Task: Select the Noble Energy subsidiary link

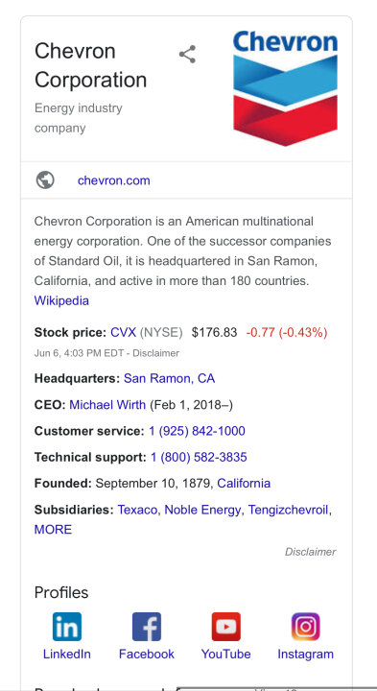Action: coord(202,510)
